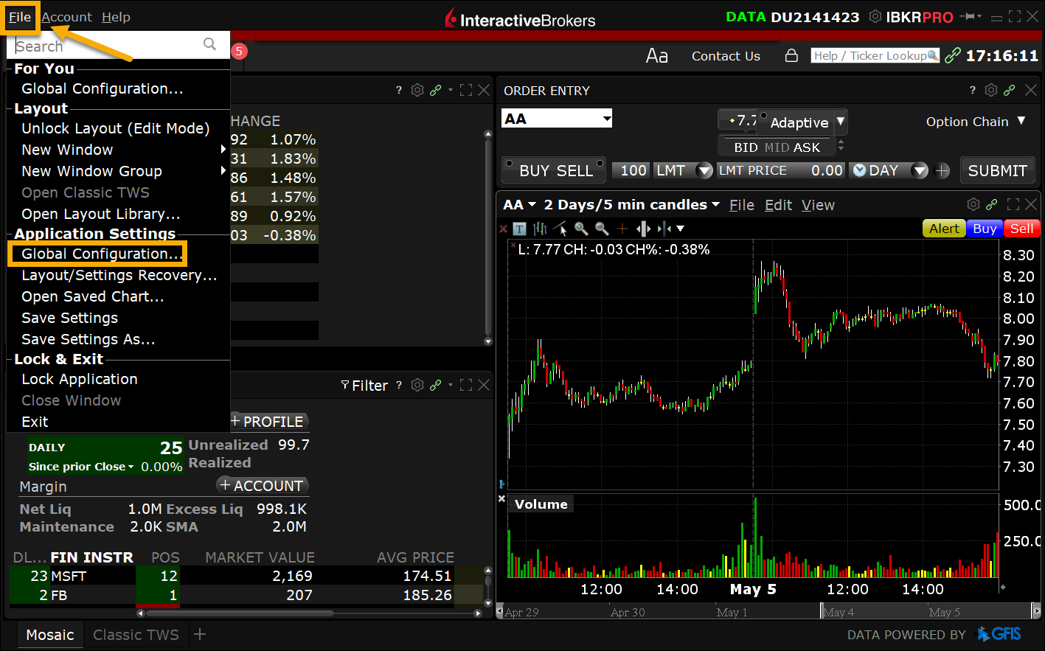Screen dimensions: 1045x651
Task: Click chart compress horizontally icon
Action: [664, 229]
